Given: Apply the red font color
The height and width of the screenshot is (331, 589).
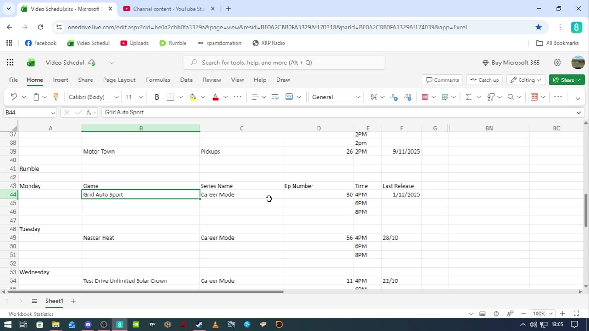Looking at the screenshot, I should coord(215,97).
